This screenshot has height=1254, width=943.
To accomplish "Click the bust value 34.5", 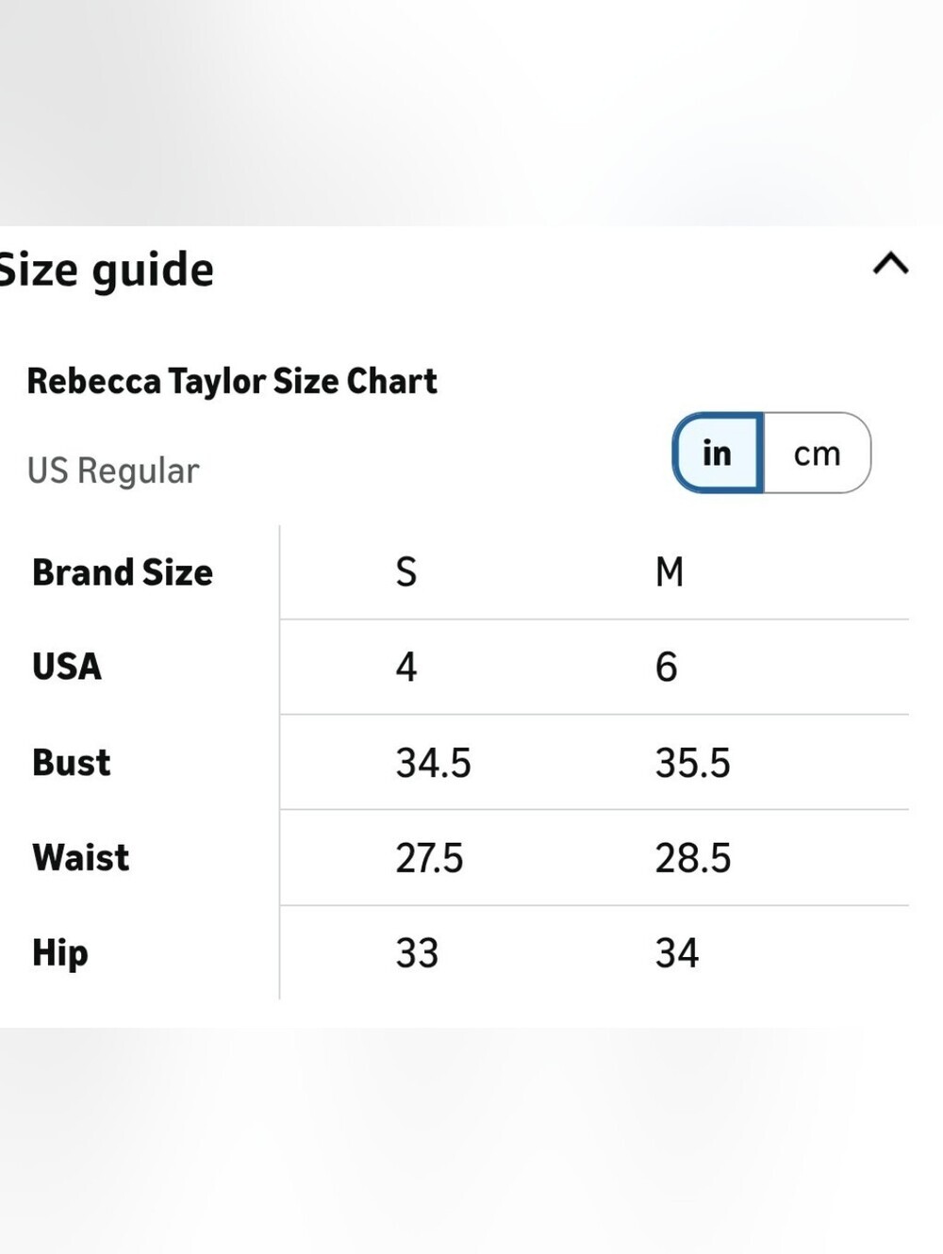I will [x=434, y=763].
